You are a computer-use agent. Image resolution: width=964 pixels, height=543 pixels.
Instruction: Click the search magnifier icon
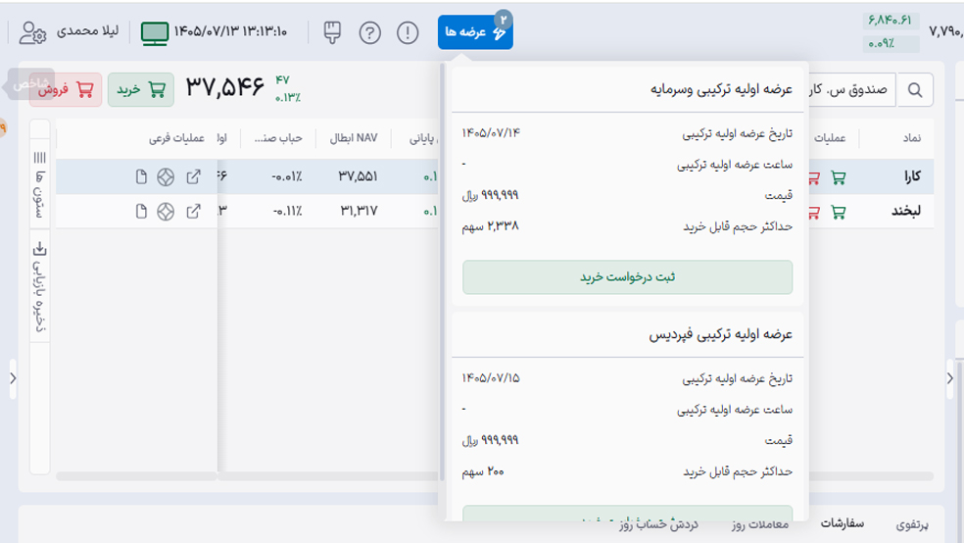(915, 90)
